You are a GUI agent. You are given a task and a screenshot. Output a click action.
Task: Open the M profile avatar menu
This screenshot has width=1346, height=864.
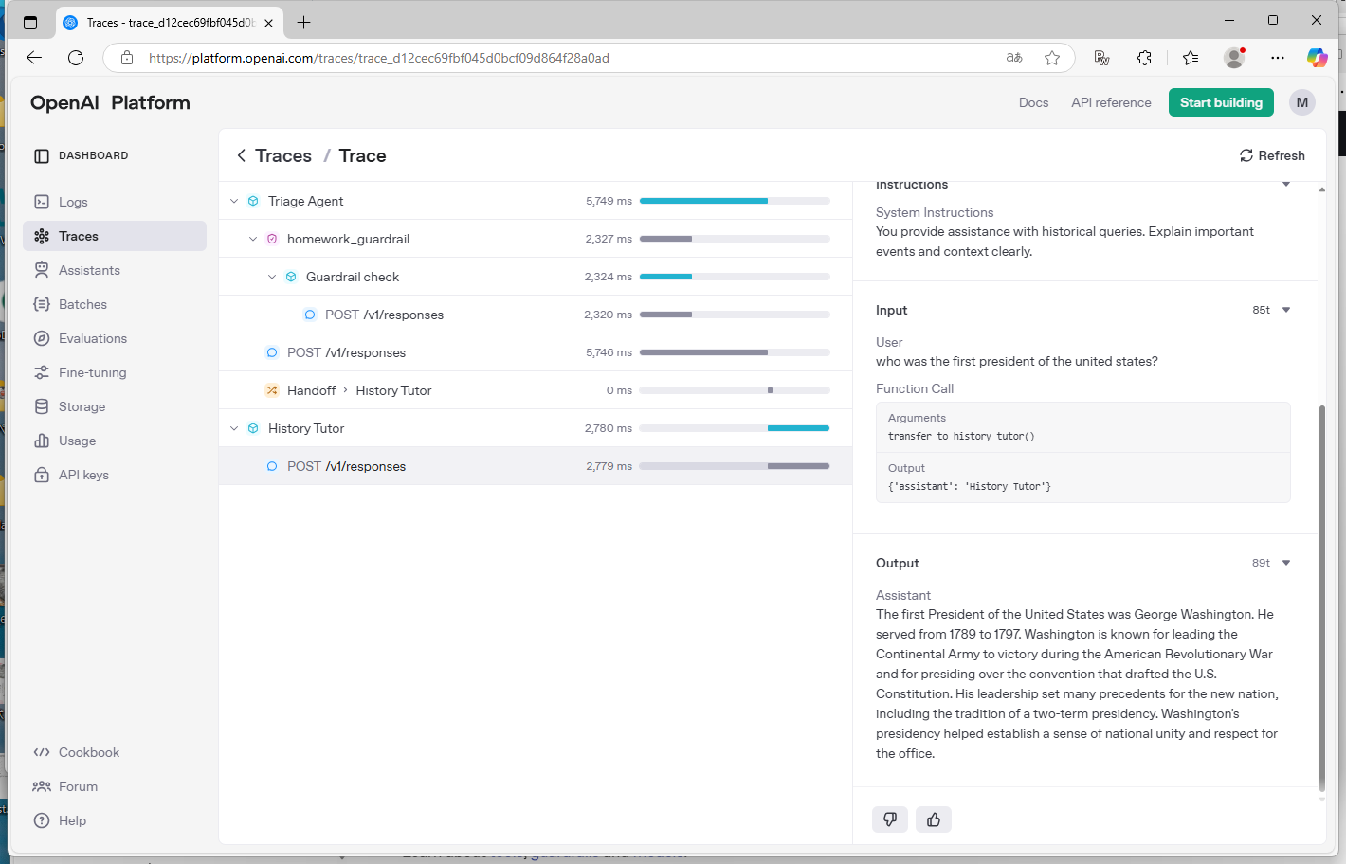coord(1302,102)
